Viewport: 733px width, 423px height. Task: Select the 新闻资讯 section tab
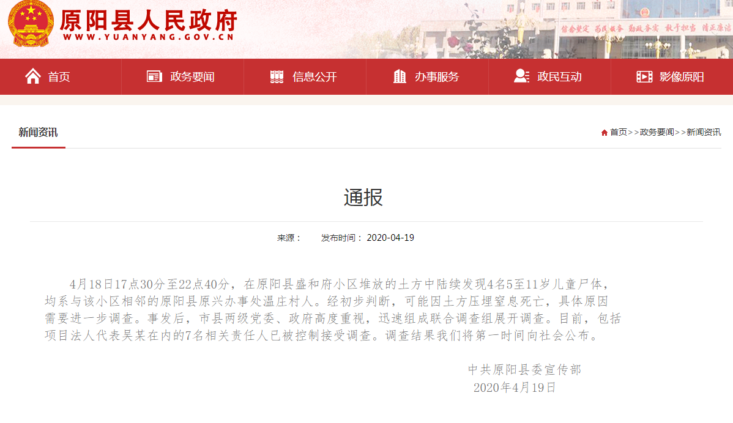38,132
